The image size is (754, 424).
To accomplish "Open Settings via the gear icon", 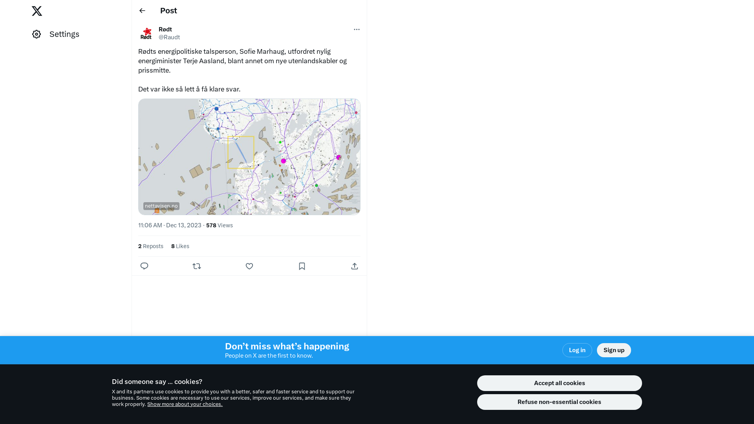I will click(37, 34).
